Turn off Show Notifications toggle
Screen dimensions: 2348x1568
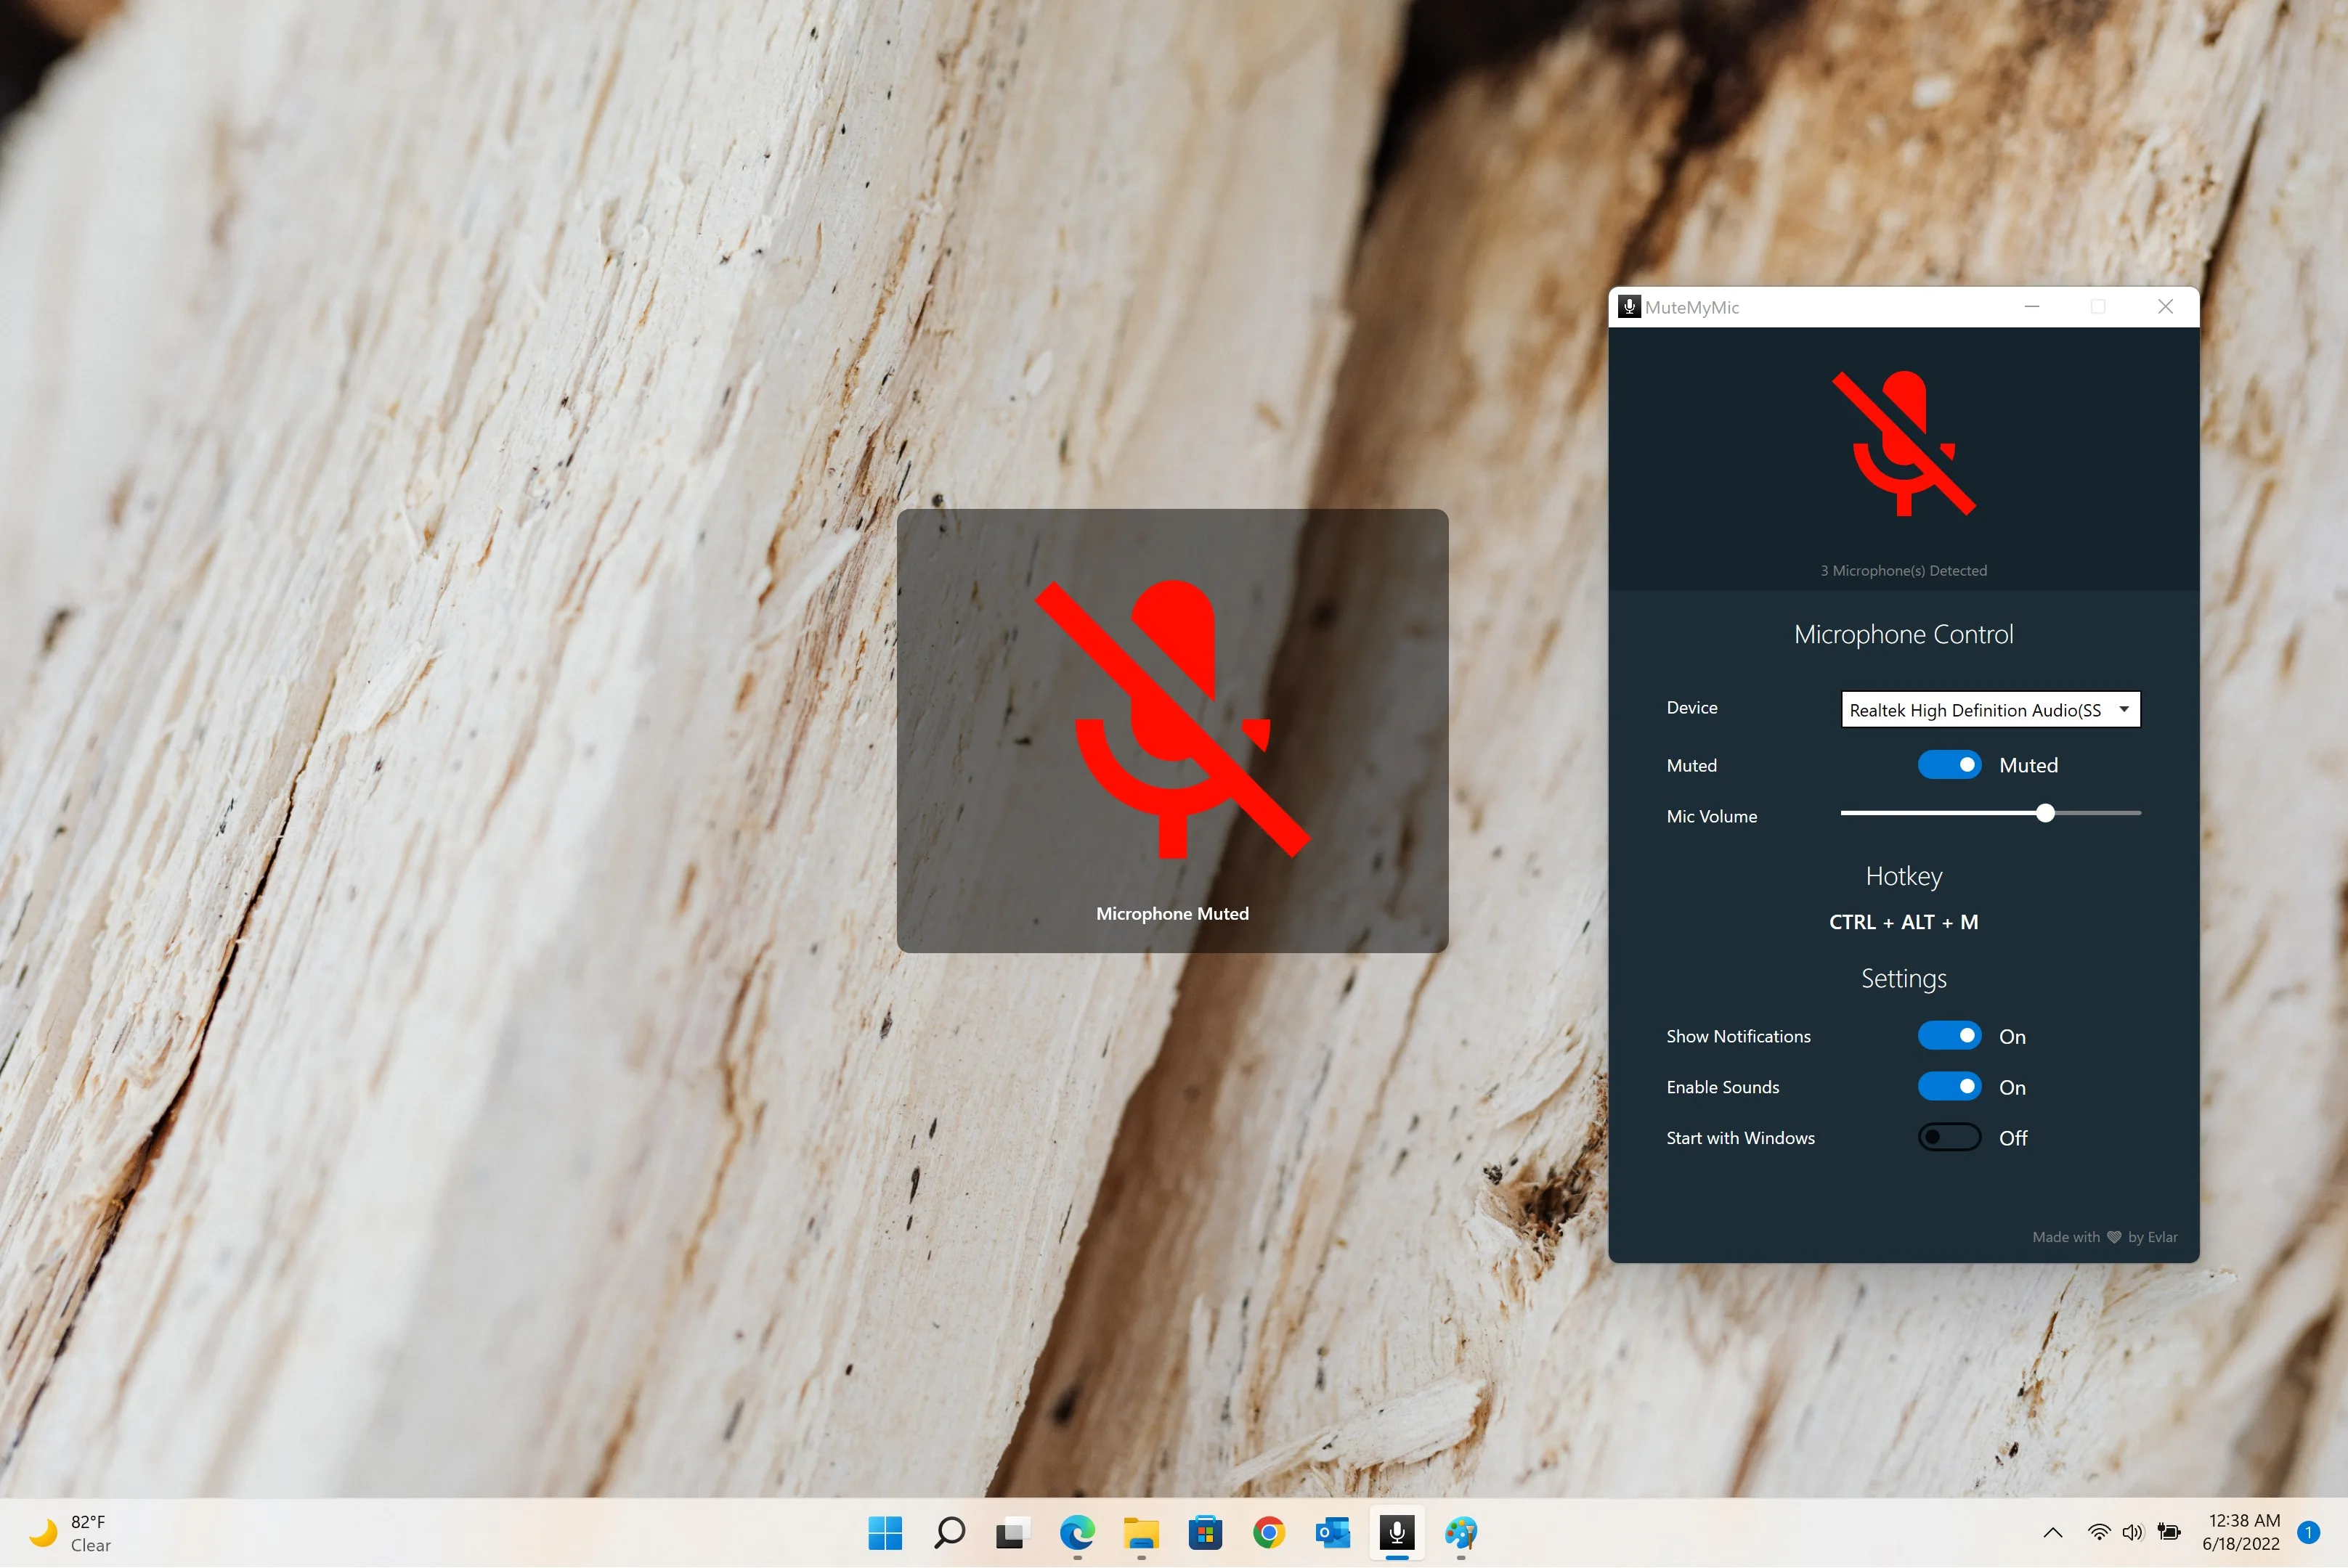coord(1949,1036)
